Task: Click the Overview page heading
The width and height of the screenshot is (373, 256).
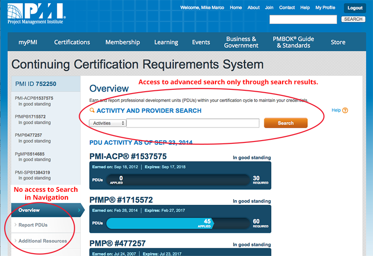Action: [x=109, y=88]
